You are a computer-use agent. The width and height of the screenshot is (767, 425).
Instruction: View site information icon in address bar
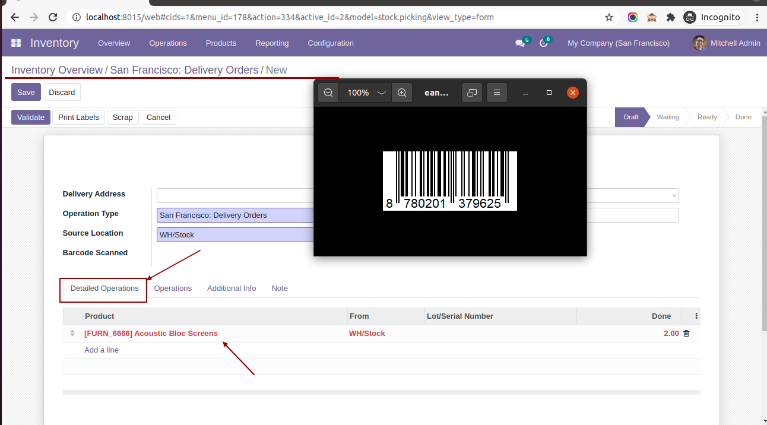pos(77,17)
